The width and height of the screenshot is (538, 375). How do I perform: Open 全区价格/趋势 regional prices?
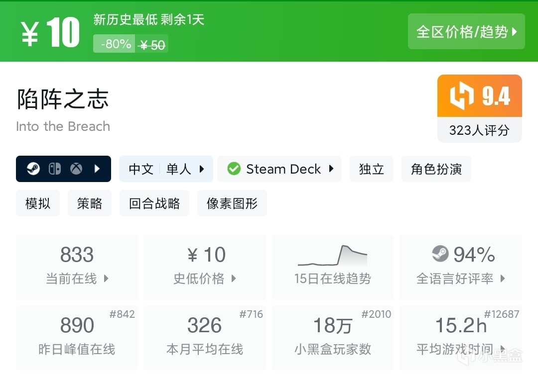tap(466, 32)
